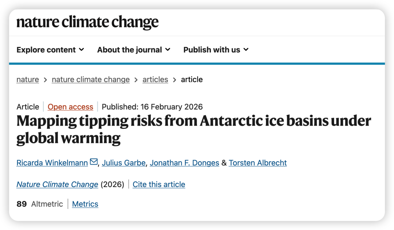394x230 pixels.
Task: Expand the Explore content dropdown
Action: pyautogui.click(x=50, y=50)
